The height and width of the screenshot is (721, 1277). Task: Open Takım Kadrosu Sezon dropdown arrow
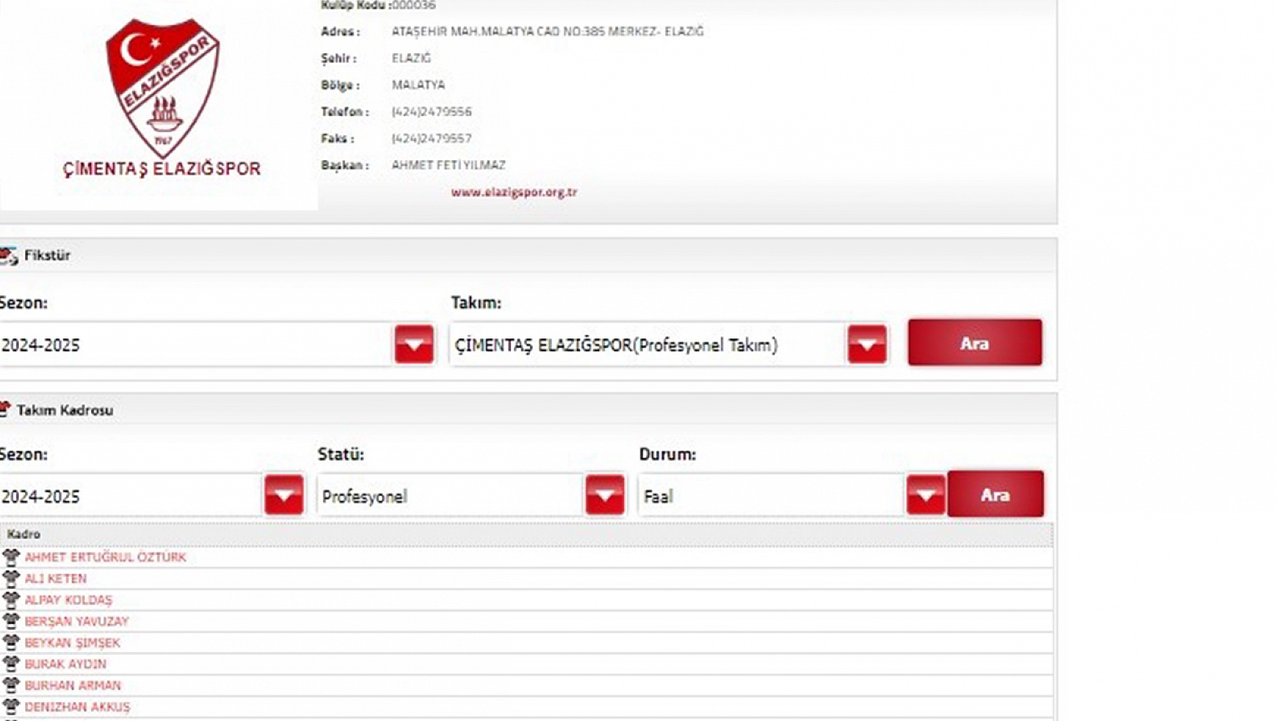click(284, 496)
